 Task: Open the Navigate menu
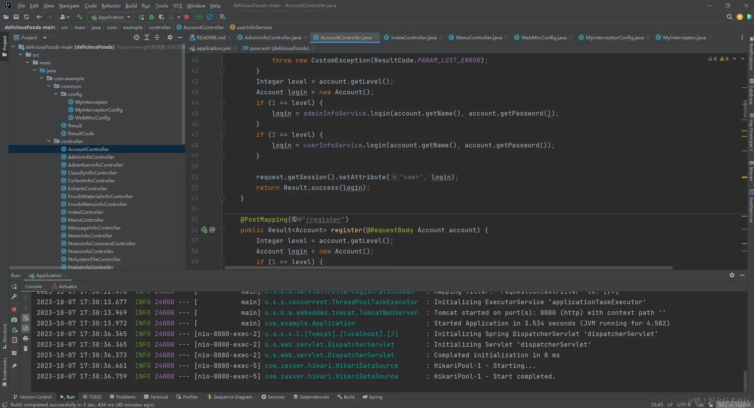tap(69, 6)
